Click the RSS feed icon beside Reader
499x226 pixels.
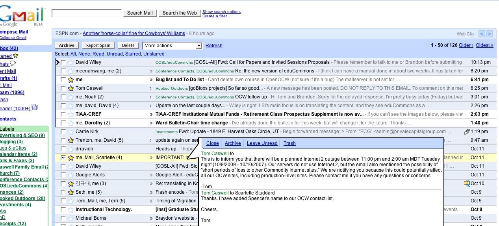click(x=34, y=107)
